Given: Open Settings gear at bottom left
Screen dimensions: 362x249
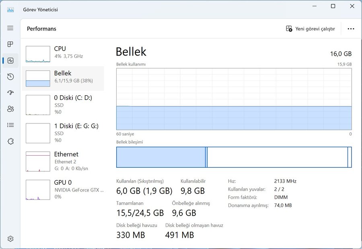Looking at the screenshot, I should click(x=10, y=239).
